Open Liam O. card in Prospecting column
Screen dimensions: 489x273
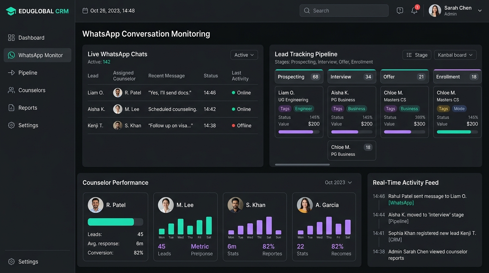tap(299, 112)
